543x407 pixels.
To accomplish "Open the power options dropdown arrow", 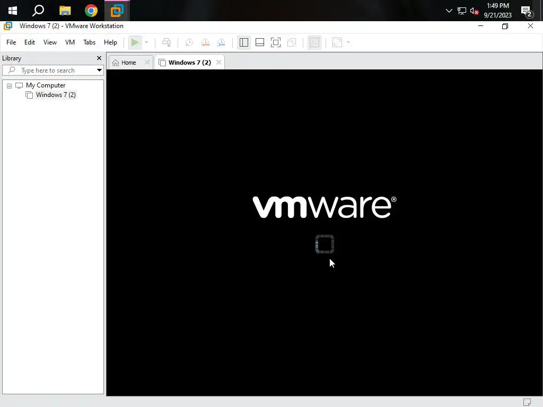I will pos(146,42).
